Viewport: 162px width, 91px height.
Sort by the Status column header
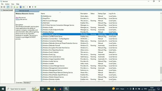tap(92, 13)
